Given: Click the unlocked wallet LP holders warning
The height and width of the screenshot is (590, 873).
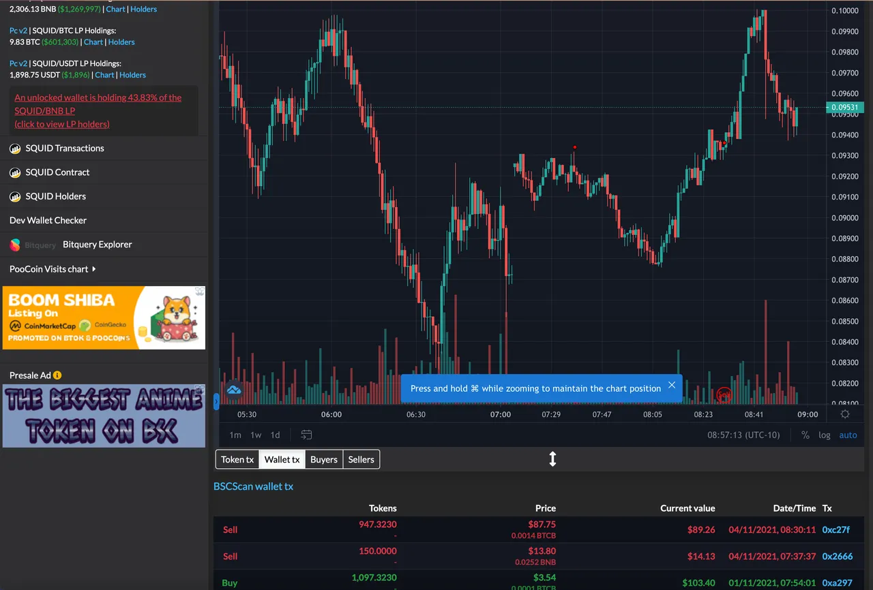Looking at the screenshot, I should (x=98, y=110).
